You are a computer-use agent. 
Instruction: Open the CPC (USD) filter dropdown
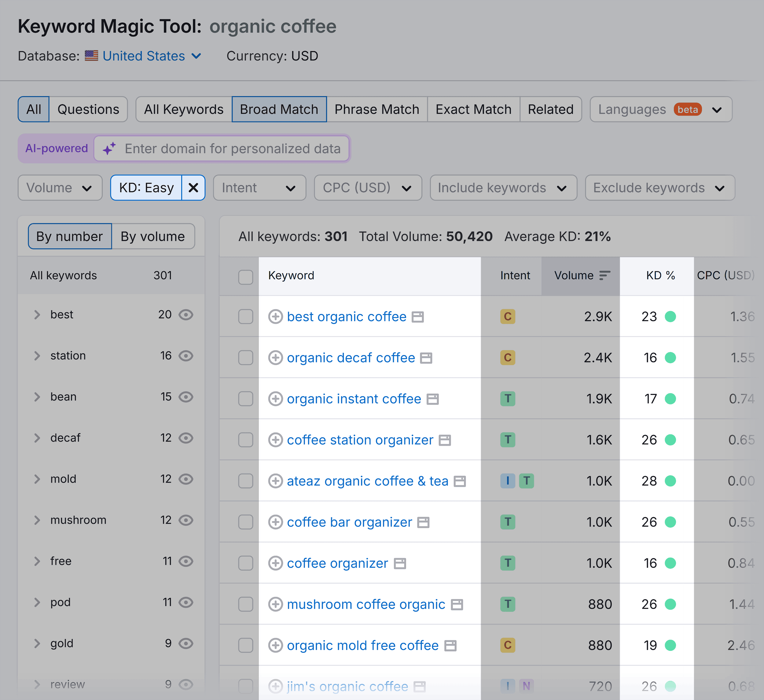click(x=368, y=187)
